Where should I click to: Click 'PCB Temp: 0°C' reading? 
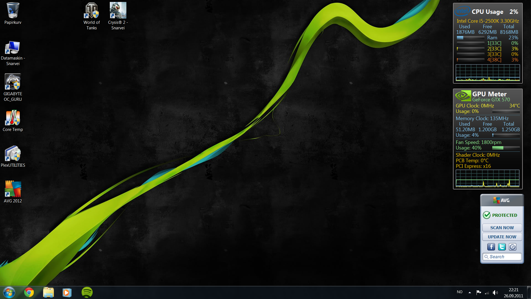click(x=472, y=161)
